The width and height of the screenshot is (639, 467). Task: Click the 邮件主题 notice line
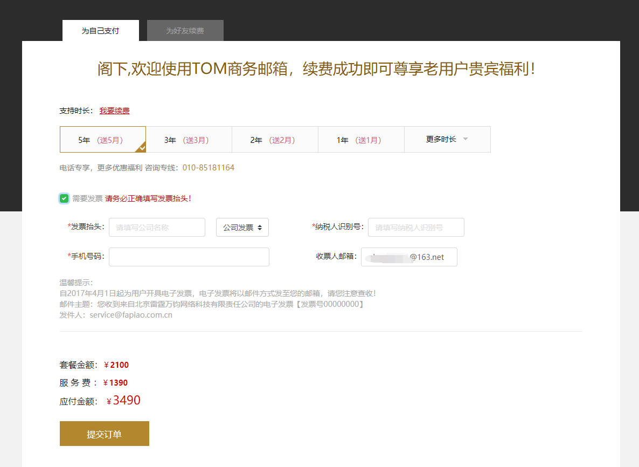(212, 304)
